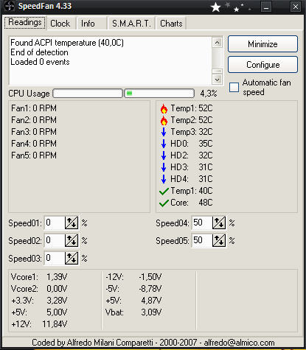This screenshot has width=306, height=350.
Task: Open the Clock tab
Action: click(x=60, y=24)
